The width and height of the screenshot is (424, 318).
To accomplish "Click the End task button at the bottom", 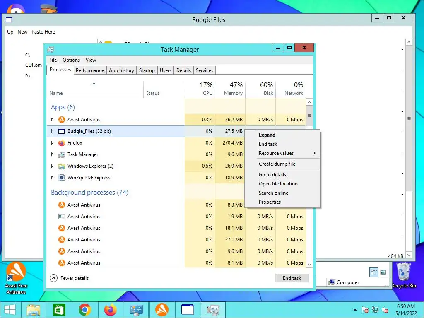I will [292, 278].
